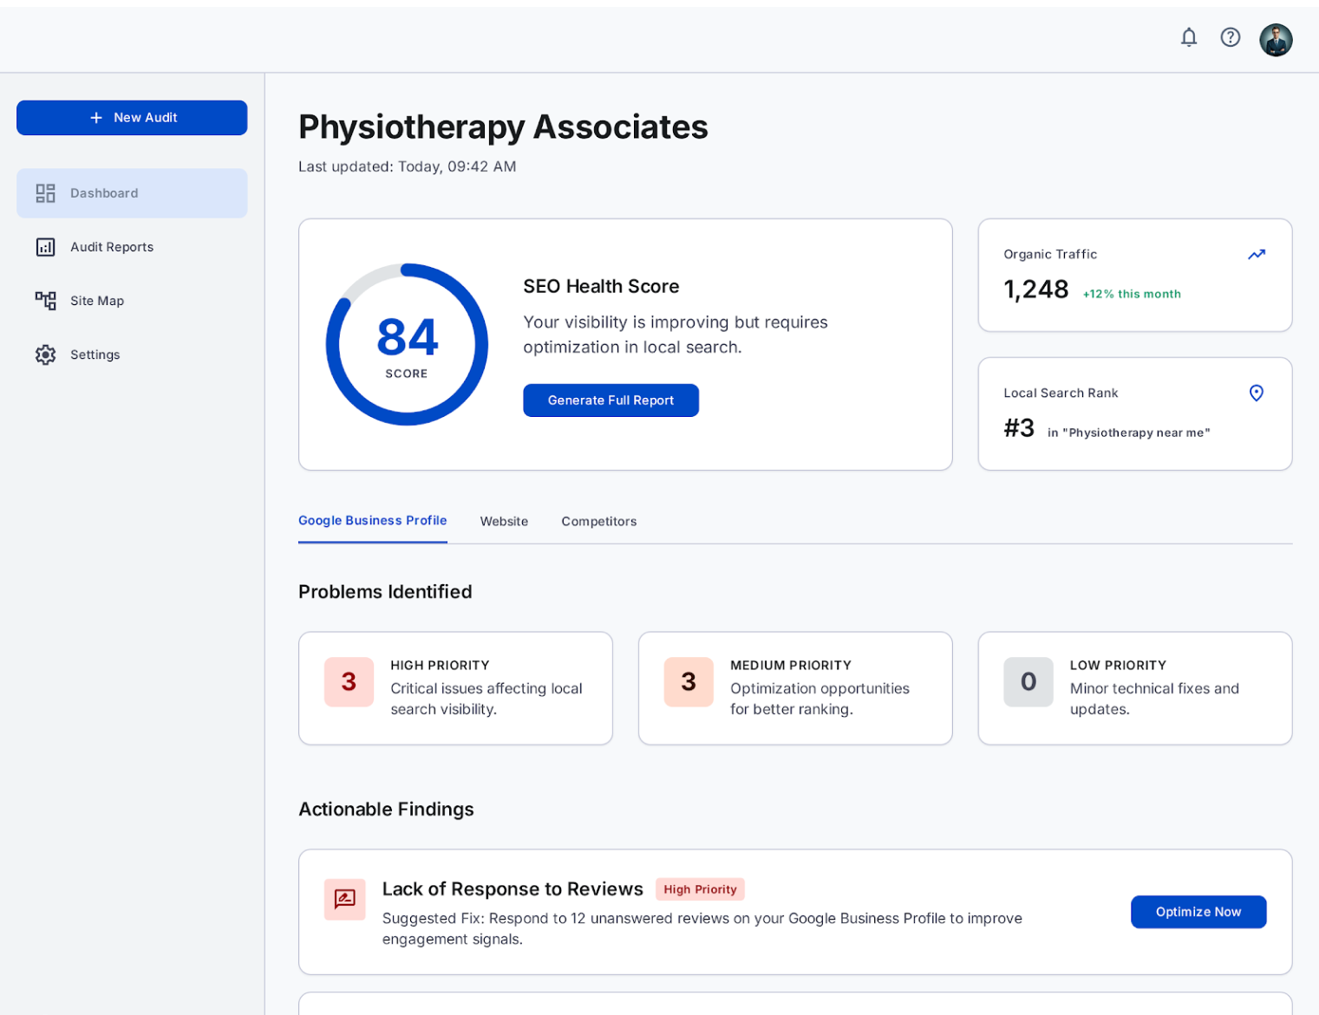Open the High Priority problems card
1319x1015 pixels.
click(455, 688)
